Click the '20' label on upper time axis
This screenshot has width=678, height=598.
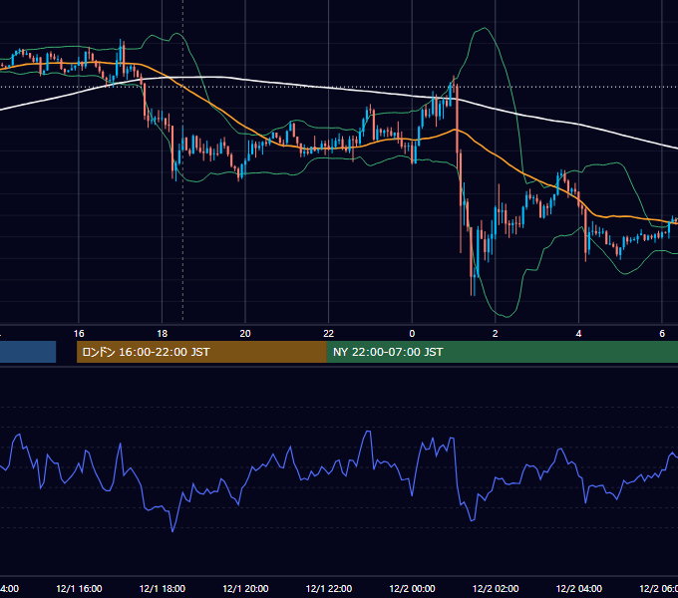245,334
